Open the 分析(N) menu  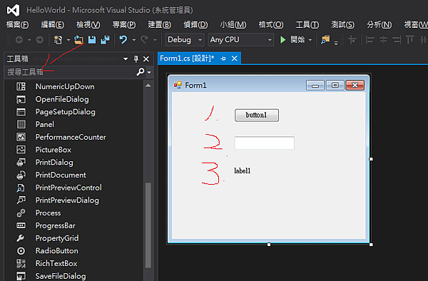coord(379,25)
